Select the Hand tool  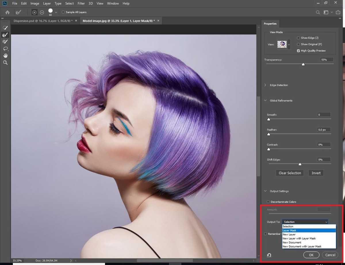[x=5, y=55]
